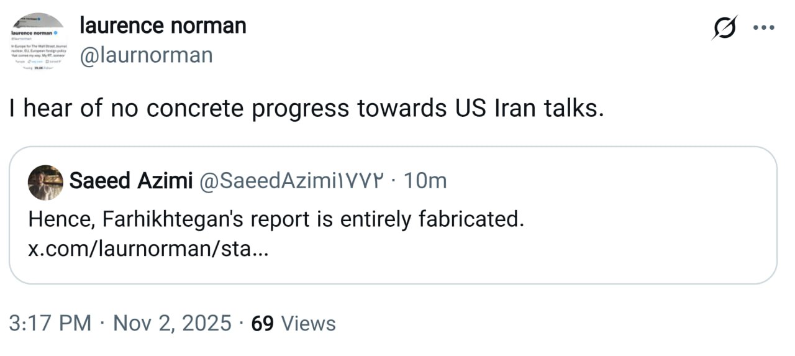Open the 69 Views count
Viewport: 795px width, 356px height.
[293, 324]
